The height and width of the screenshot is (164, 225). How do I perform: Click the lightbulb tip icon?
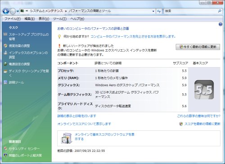pos(59,36)
